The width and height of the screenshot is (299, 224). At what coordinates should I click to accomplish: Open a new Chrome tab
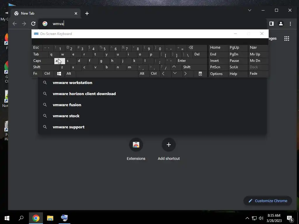[87, 13]
